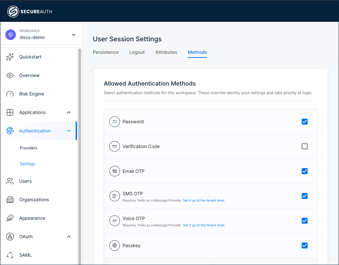This screenshot has width=339, height=265.
Task: Go to Quickstart in the sidebar
Action: pos(30,57)
